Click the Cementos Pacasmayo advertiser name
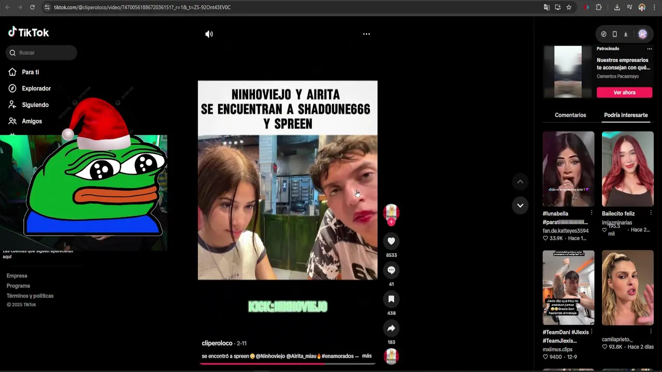The height and width of the screenshot is (372, 662). pos(618,76)
